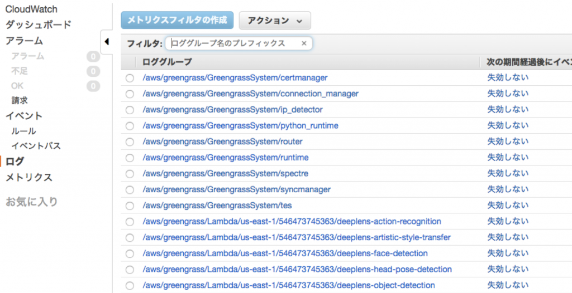Open the GreengrassSystem/connection_manager log group
The image size is (572, 293).
pos(251,94)
